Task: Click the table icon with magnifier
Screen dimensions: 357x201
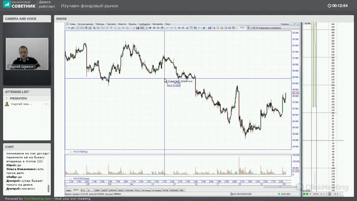Action: coord(94,28)
